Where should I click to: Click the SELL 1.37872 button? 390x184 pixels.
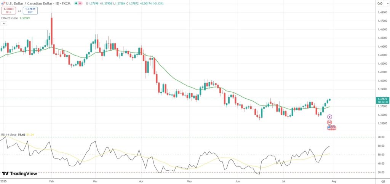(9, 11)
